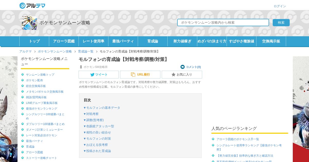Open ダブルツリー100連勝パまとめ sidebar link

click(45, 124)
